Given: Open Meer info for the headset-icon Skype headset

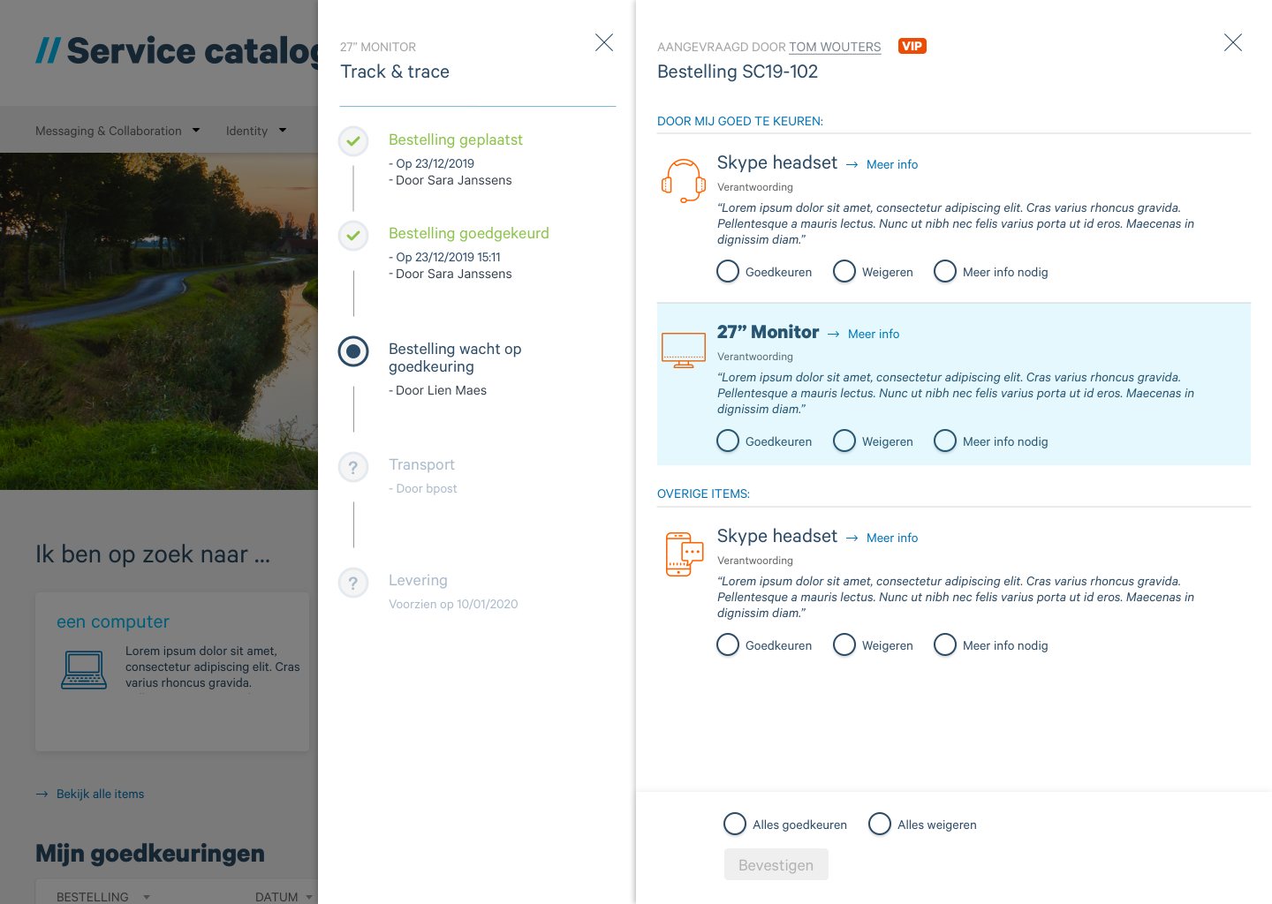Looking at the screenshot, I should click(892, 164).
